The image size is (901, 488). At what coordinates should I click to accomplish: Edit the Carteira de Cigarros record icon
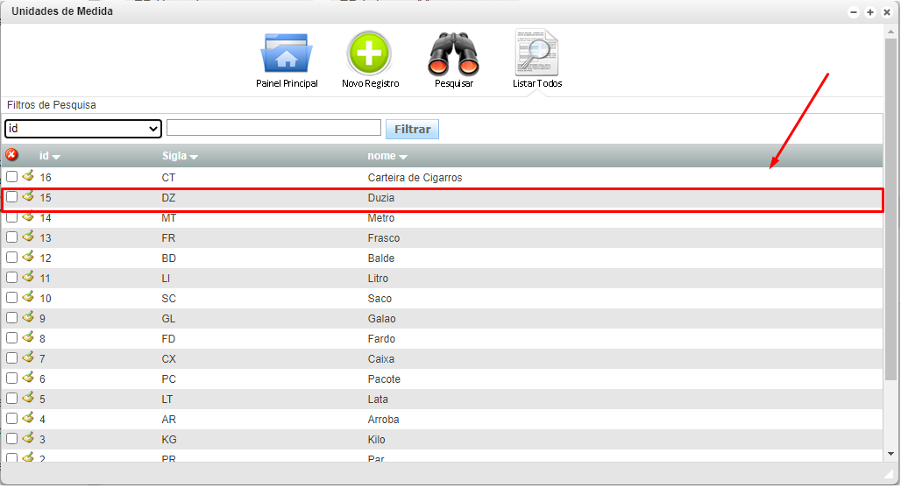pos(28,176)
